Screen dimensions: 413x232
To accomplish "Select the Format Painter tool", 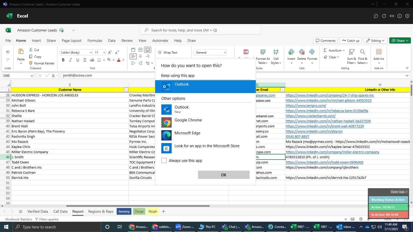I will 42,63.
